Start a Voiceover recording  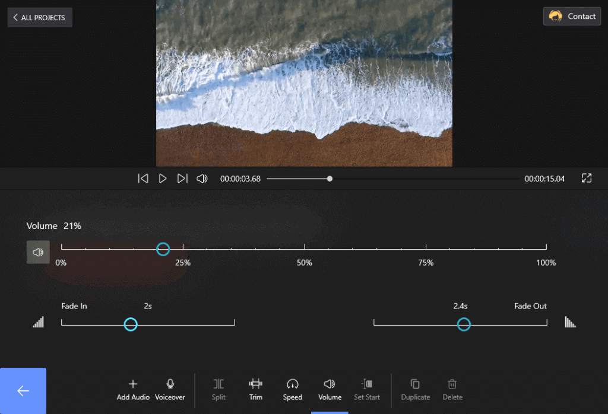170,390
